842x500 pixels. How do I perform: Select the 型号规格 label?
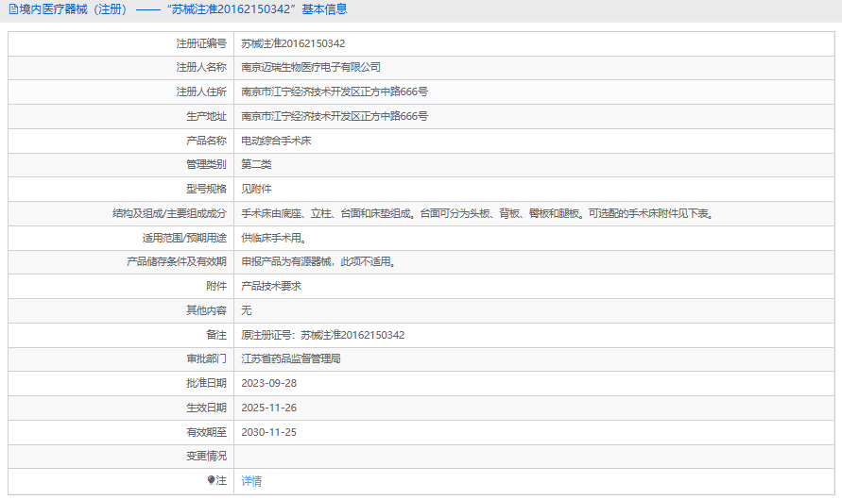206,189
